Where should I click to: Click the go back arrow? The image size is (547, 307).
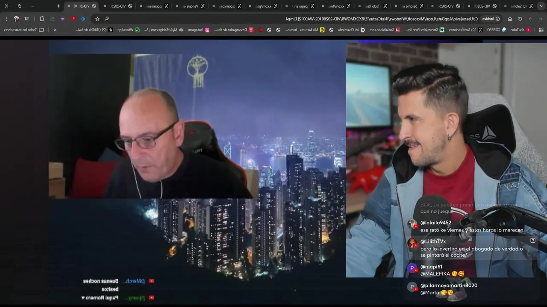click(541, 19)
